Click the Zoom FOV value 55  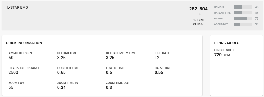click(x=11, y=87)
